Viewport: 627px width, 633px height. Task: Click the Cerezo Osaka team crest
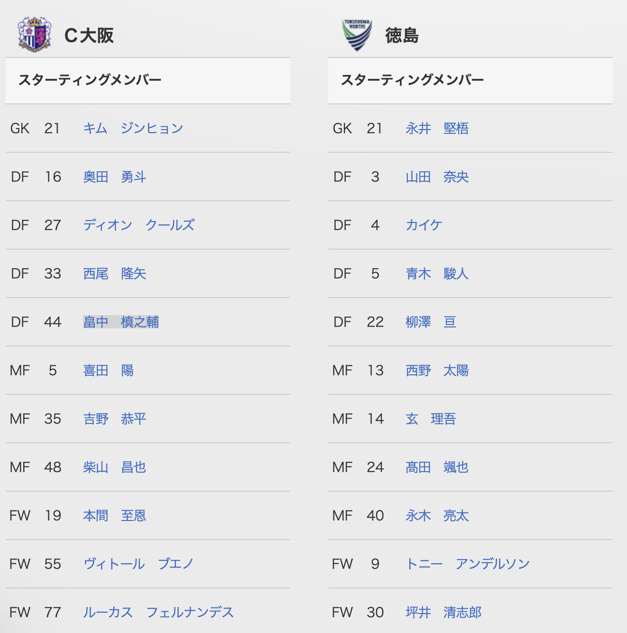click(34, 35)
